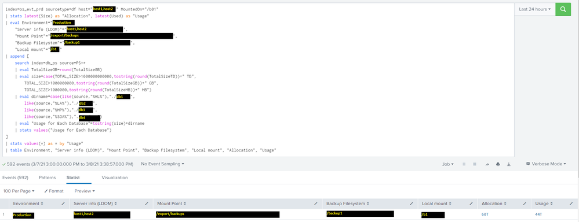
Task: Export results with the download icon
Action: click(x=509, y=164)
